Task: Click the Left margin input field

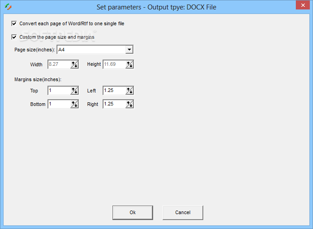Action: [114, 91]
